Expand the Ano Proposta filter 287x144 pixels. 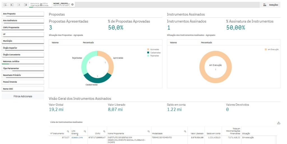point(23,14)
